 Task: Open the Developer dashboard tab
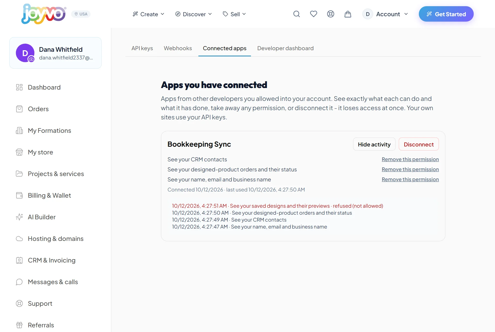coord(285,48)
